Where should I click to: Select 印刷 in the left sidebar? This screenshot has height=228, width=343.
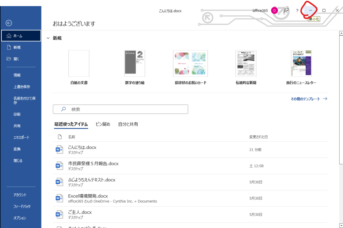point(17,115)
